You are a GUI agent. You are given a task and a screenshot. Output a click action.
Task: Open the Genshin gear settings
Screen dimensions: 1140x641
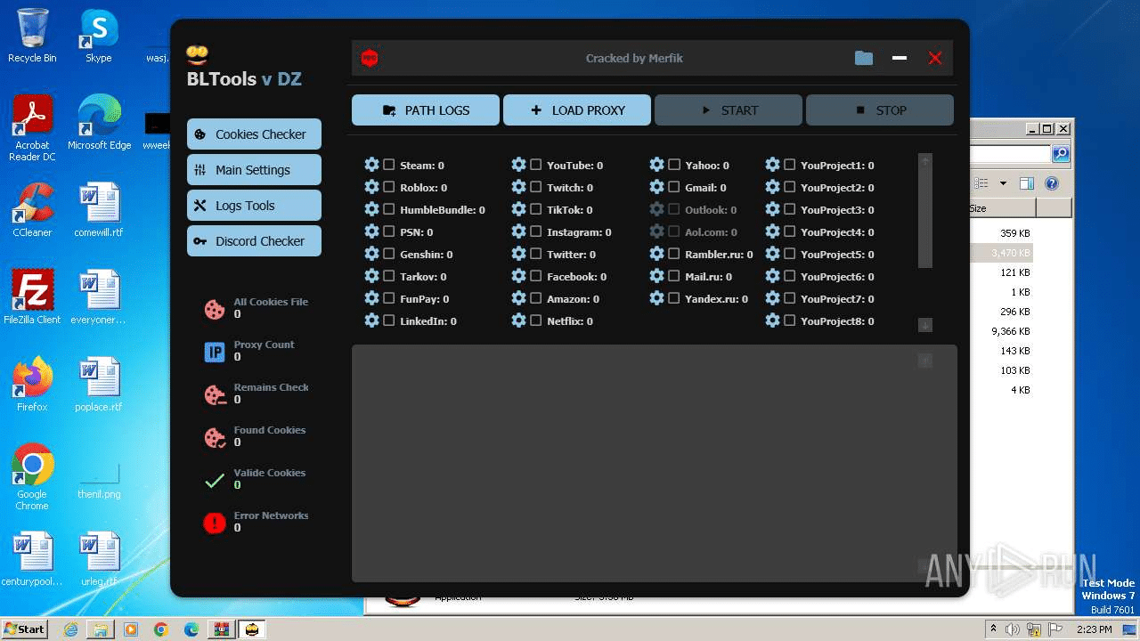point(371,254)
